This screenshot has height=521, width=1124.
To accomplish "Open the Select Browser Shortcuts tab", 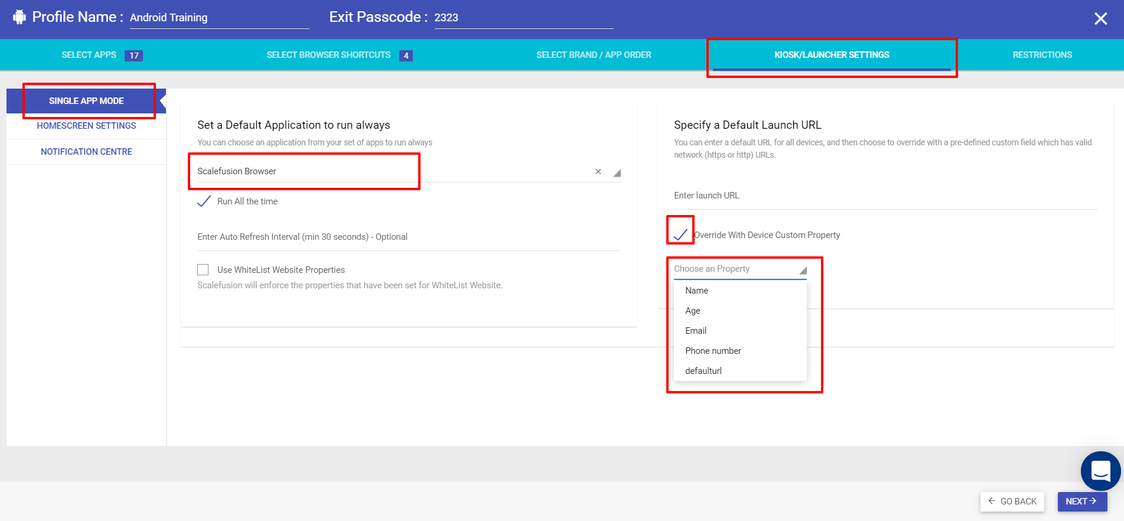I will (x=340, y=55).
